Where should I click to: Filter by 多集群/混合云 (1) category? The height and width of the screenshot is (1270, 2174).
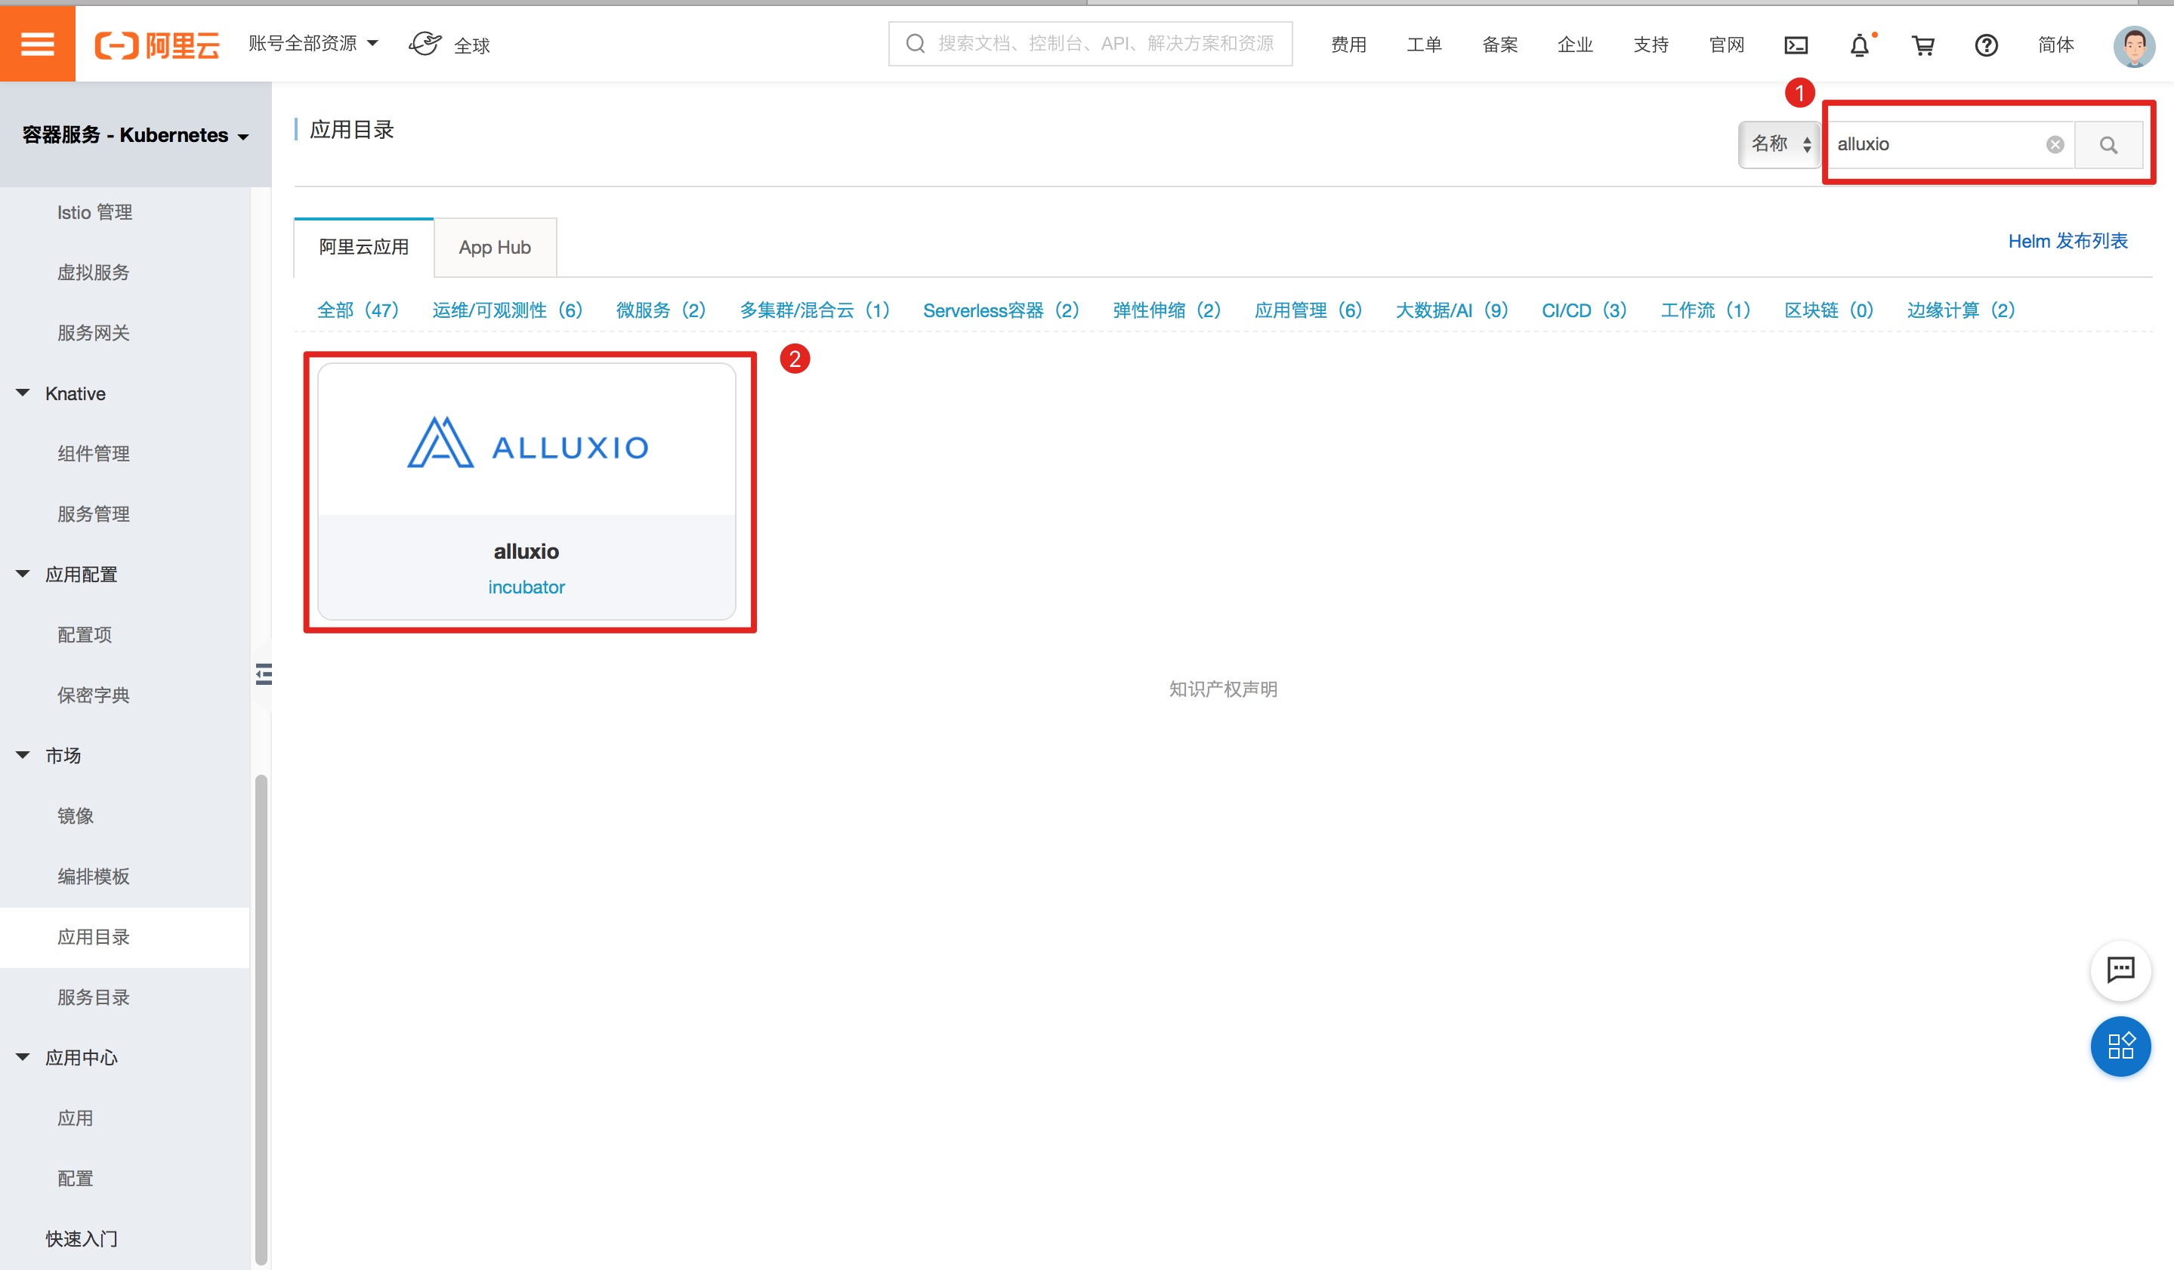click(814, 310)
